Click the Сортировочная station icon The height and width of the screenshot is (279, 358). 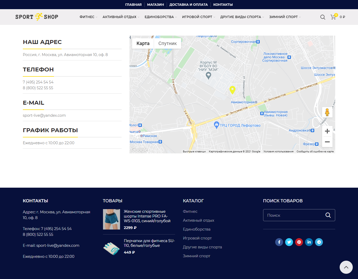[258, 42]
